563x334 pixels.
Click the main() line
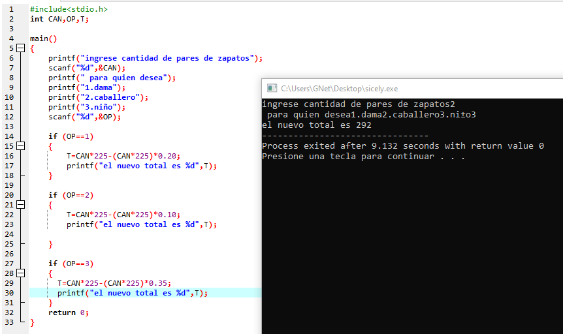(44, 38)
